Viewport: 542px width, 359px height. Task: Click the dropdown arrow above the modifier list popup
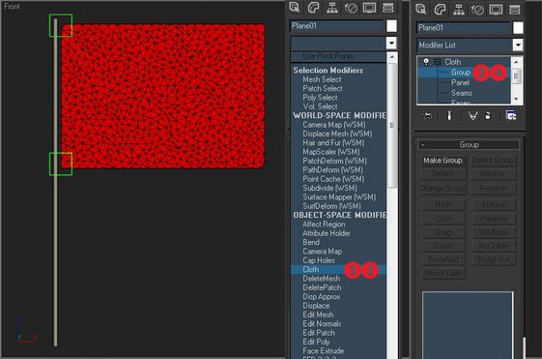click(391, 44)
